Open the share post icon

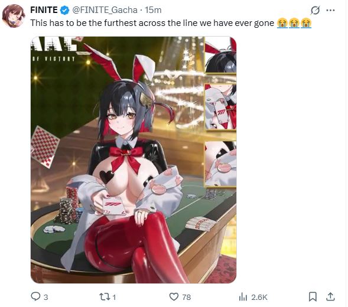pos(330,297)
